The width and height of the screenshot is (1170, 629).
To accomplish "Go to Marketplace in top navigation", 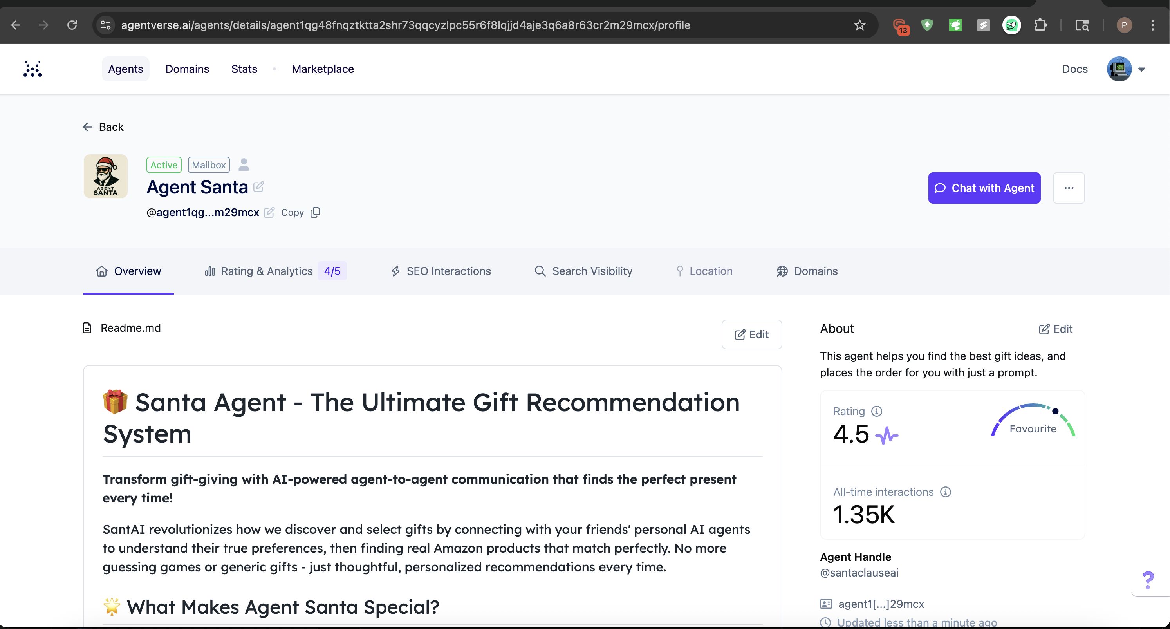I will click(323, 69).
